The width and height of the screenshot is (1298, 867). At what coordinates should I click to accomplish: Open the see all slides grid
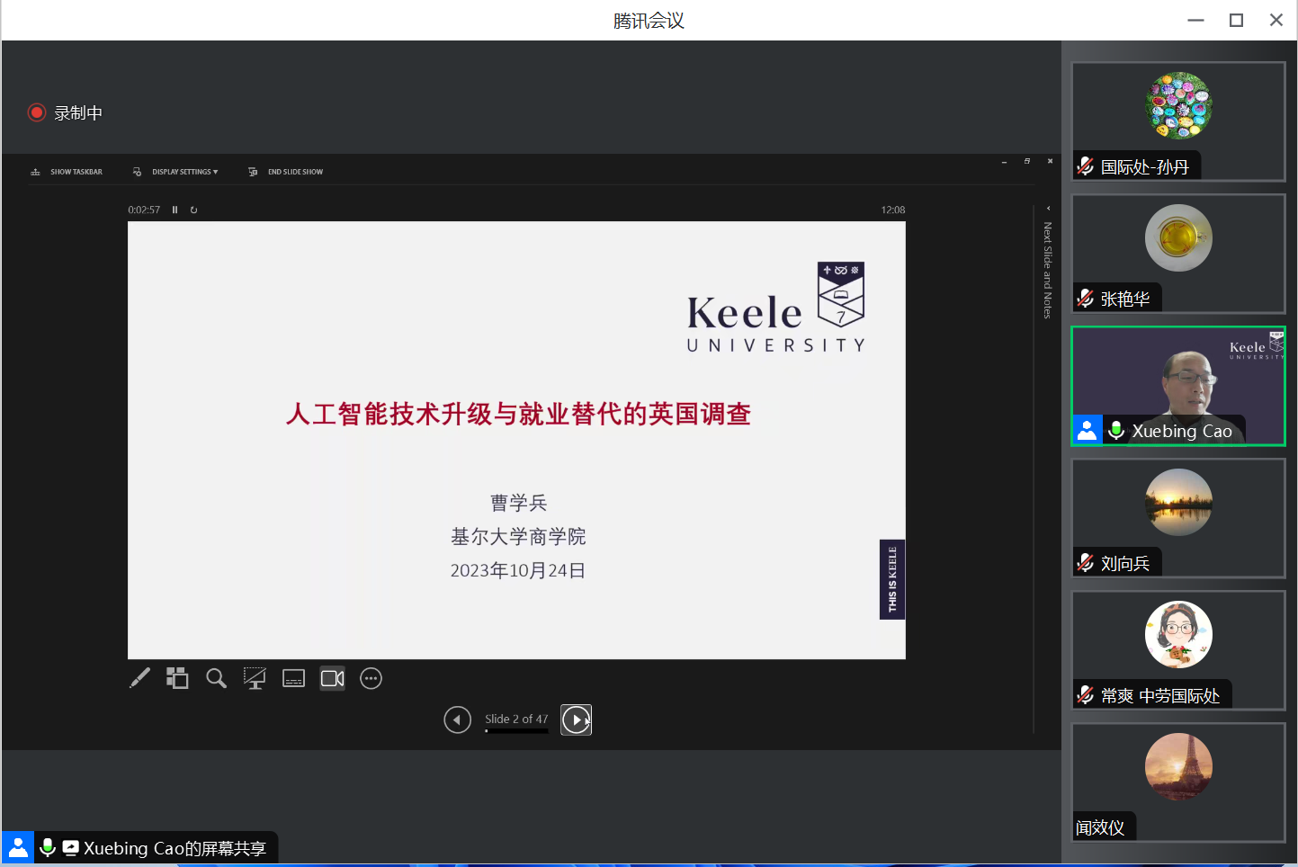pyautogui.click(x=177, y=678)
